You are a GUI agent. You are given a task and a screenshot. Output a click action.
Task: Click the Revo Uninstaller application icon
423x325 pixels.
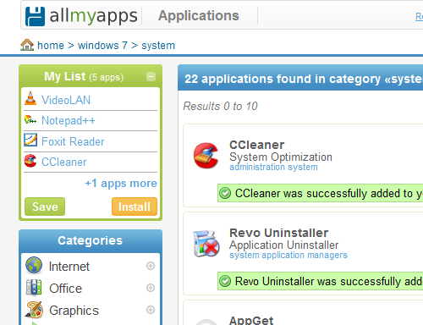(x=206, y=244)
